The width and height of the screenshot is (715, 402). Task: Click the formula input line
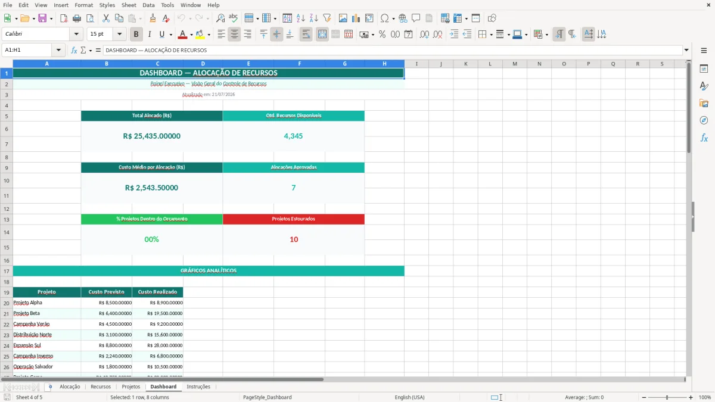[x=393, y=51]
